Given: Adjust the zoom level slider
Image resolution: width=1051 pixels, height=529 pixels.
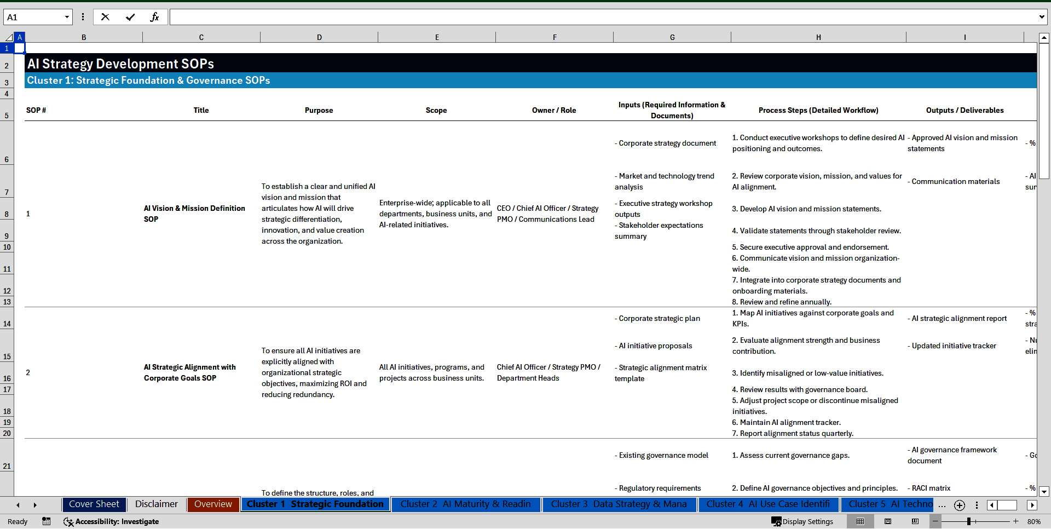Looking at the screenshot, I should click(x=969, y=521).
